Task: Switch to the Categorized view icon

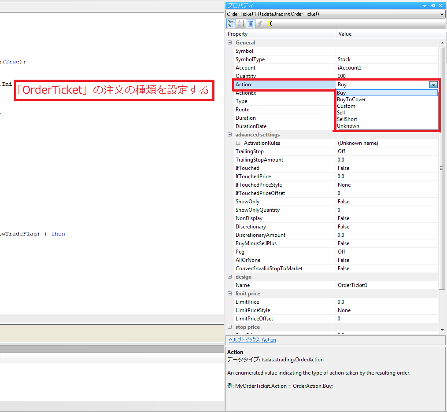Action: coord(231,24)
